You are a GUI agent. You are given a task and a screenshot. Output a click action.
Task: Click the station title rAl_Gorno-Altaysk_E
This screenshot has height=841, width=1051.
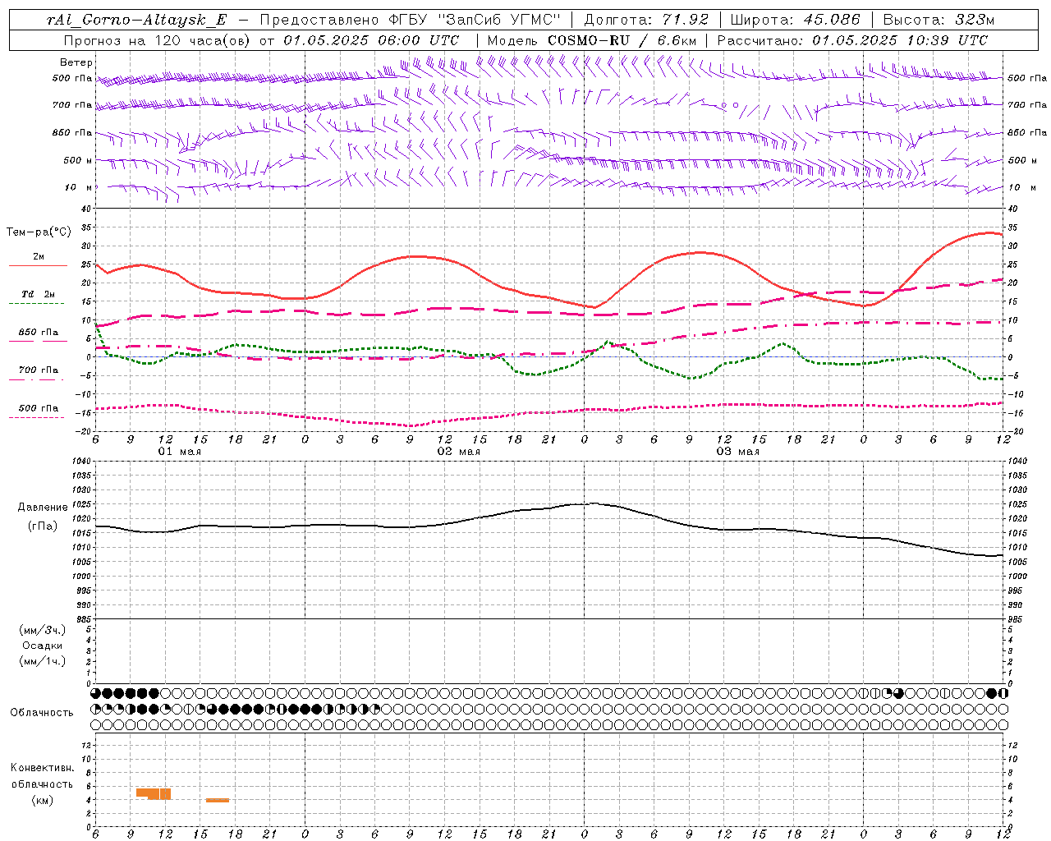(137, 20)
